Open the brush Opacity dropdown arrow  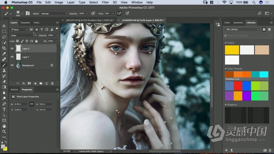87,13
